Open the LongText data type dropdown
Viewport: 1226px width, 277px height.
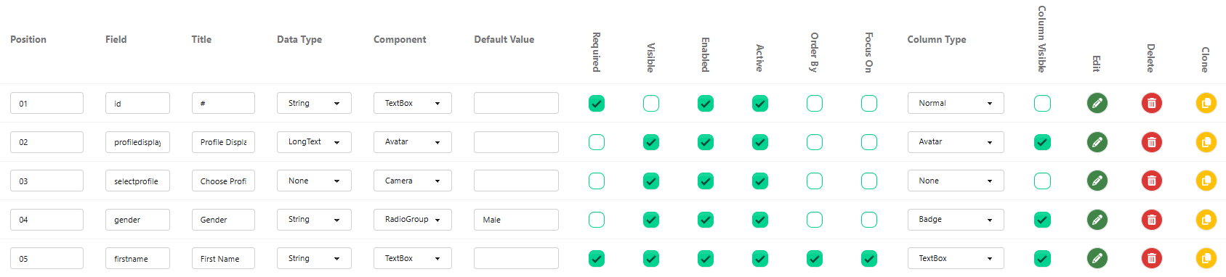314,142
